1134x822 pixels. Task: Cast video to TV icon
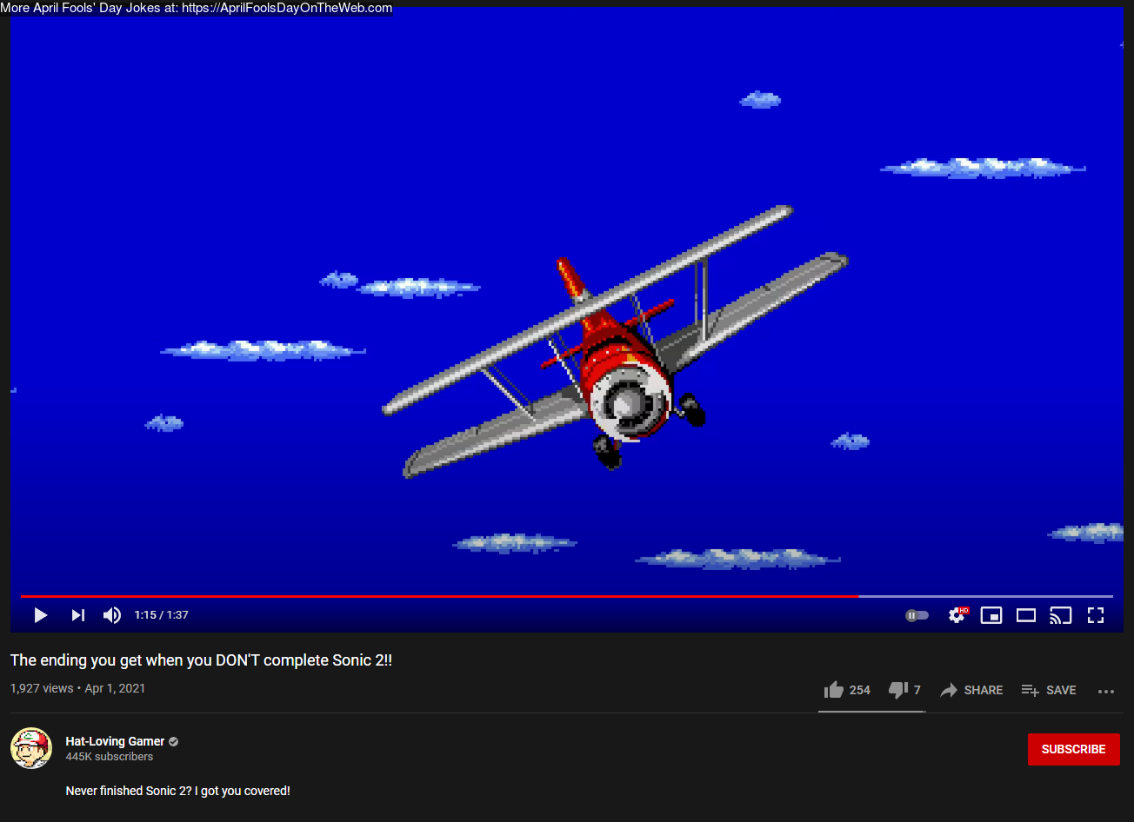1060,615
